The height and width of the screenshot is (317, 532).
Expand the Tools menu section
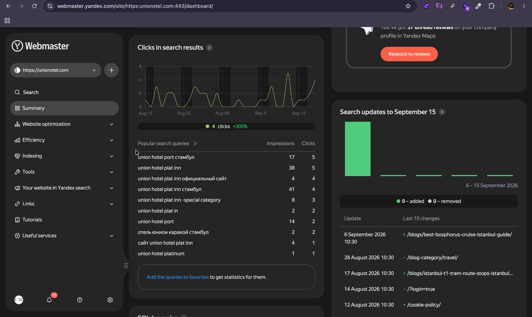[x=65, y=172]
